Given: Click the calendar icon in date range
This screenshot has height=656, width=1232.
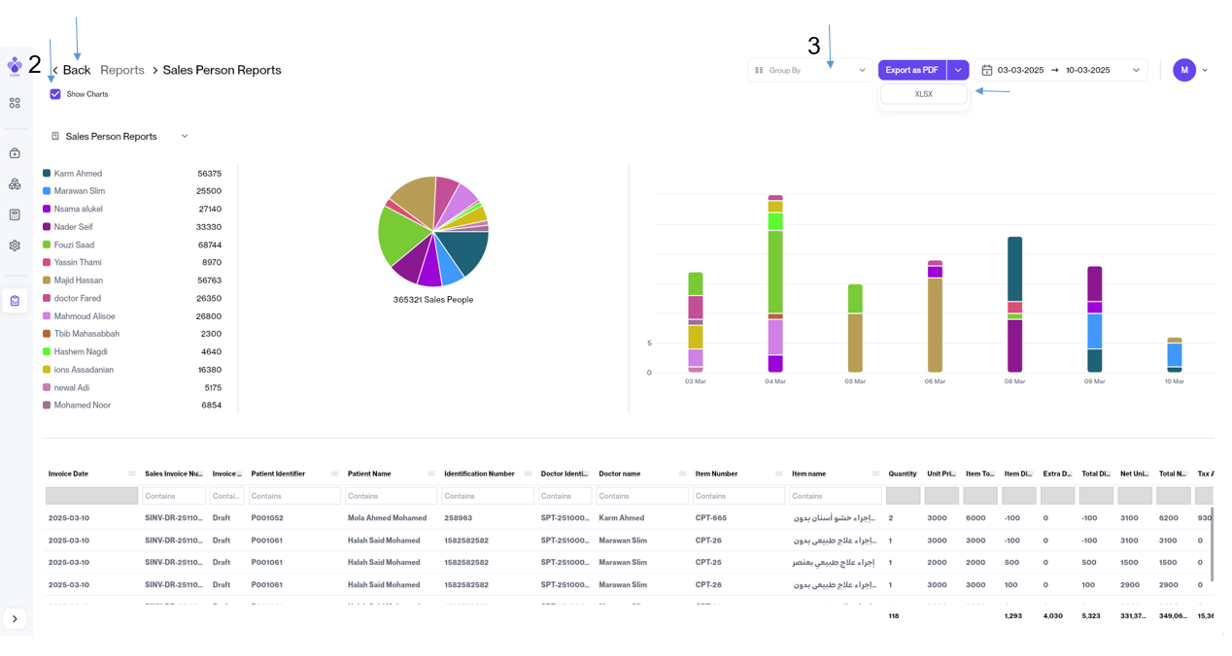Looking at the screenshot, I should pos(986,71).
